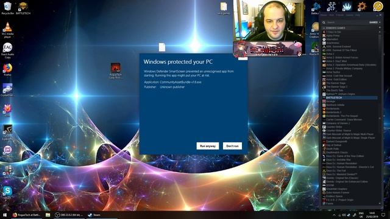Open the Friends menu in Steam window
The image size is (390, 219).
coord(339,15)
